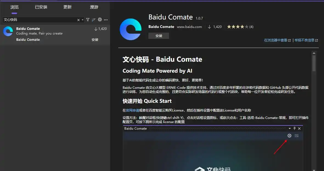
Task: Open extension manager settings gear
Action: pos(100,20)
